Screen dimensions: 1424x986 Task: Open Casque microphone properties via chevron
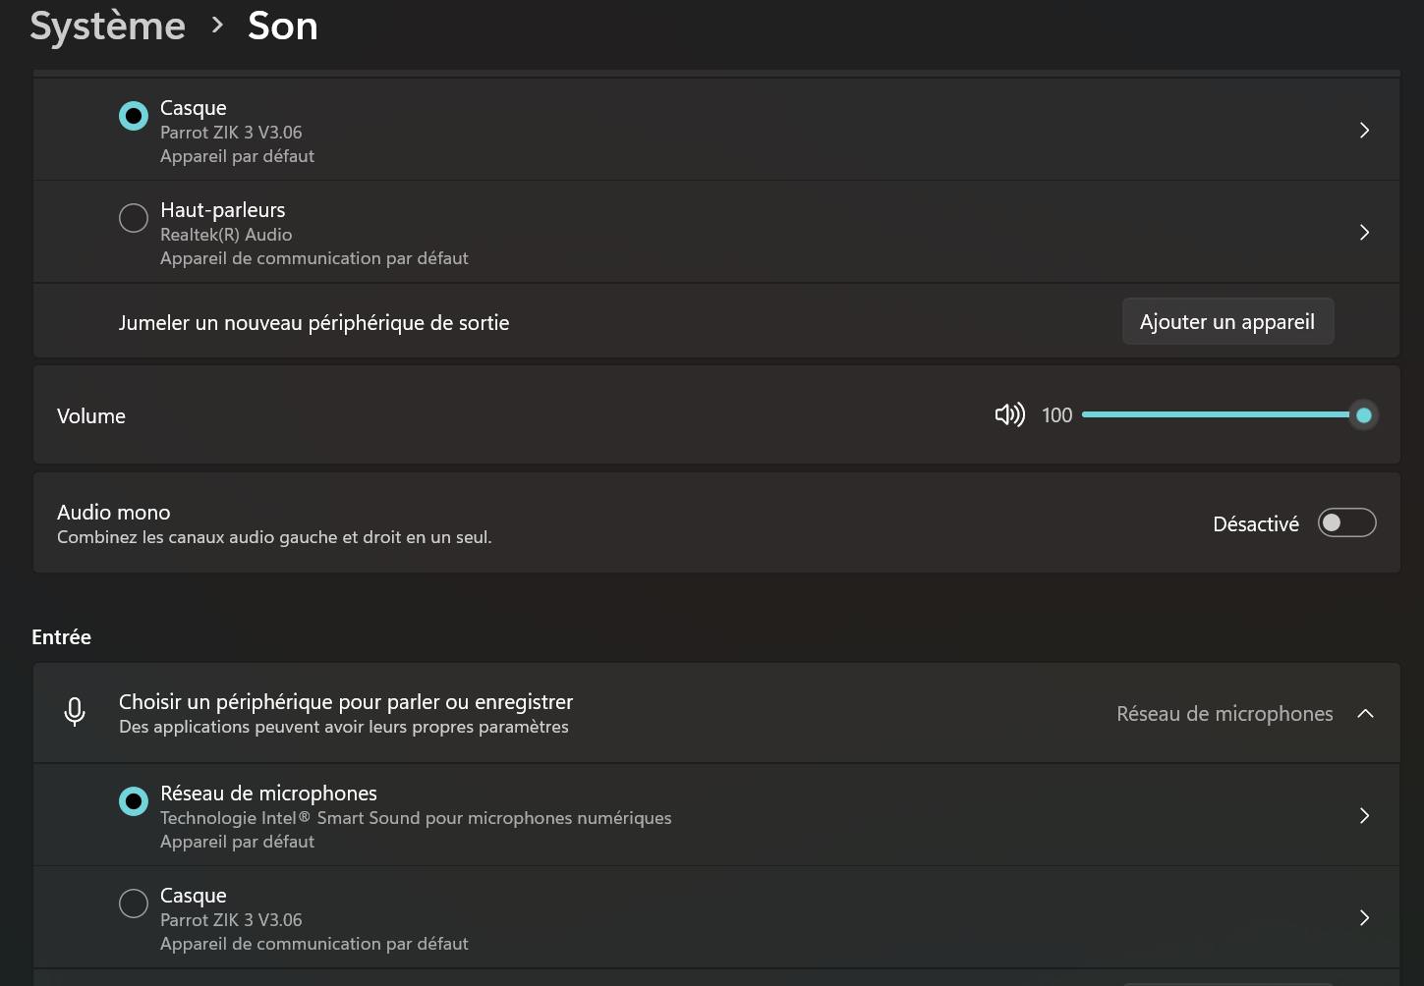pyautogui.click(x=1364, y=917)
